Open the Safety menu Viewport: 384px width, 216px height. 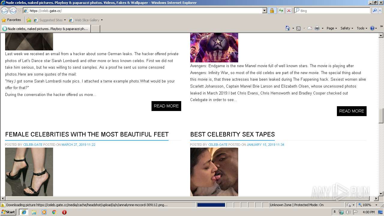[347, 28]
